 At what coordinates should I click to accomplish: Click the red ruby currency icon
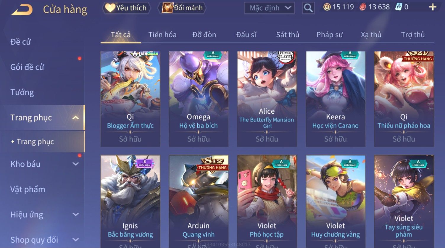pos(363,7)
